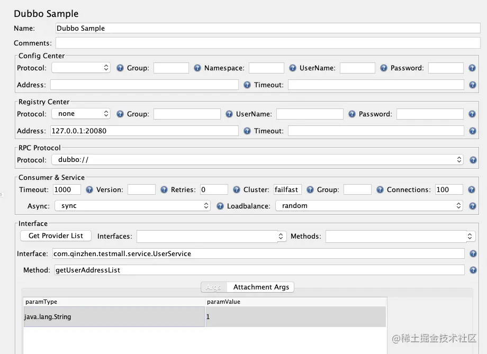Click help icon after Consumer Timeout field
This screenshot has height=354, width=487.
coord(89,189)
